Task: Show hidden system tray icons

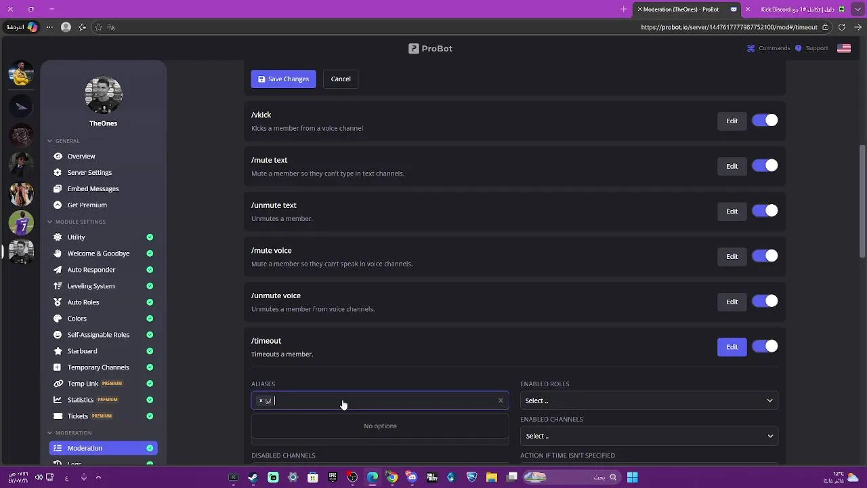Action: point(98,477)
